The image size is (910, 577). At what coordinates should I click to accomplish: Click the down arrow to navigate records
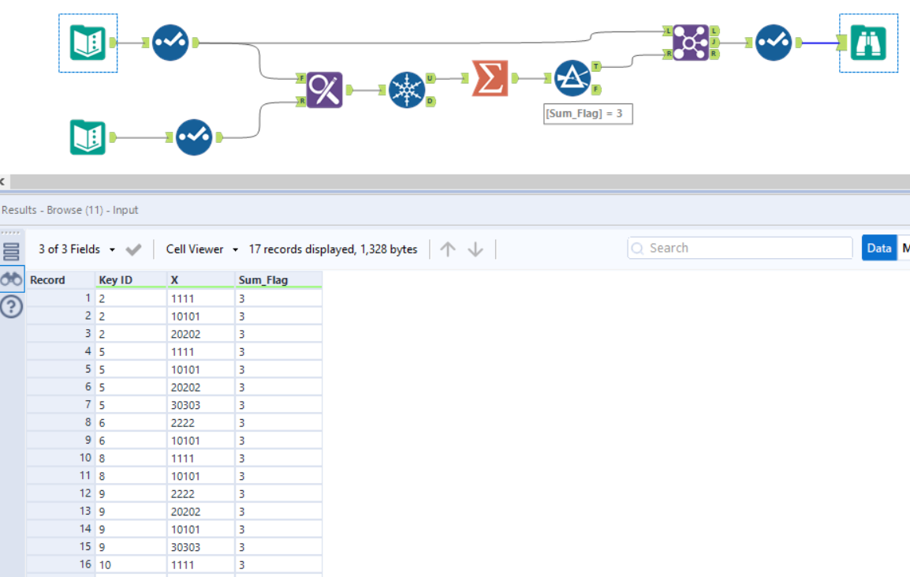pyautogui.click(x=475, y=249)
